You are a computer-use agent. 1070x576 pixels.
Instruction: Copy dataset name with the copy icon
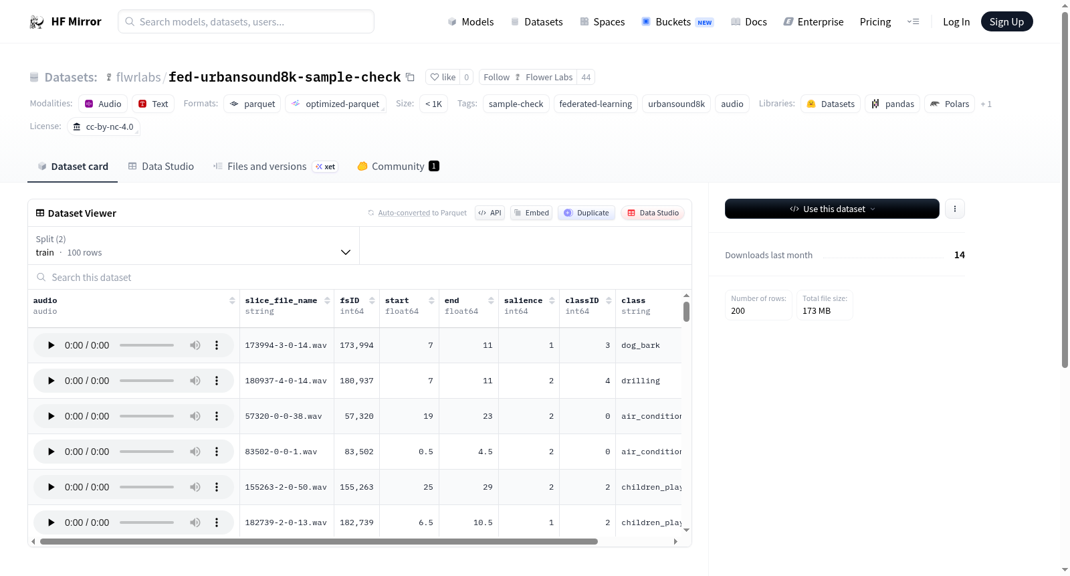pyautogui.click(x=410, y=77)
